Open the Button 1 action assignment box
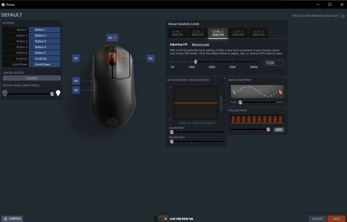The width and height of the screenshot is (347, 222). [45, 30]
